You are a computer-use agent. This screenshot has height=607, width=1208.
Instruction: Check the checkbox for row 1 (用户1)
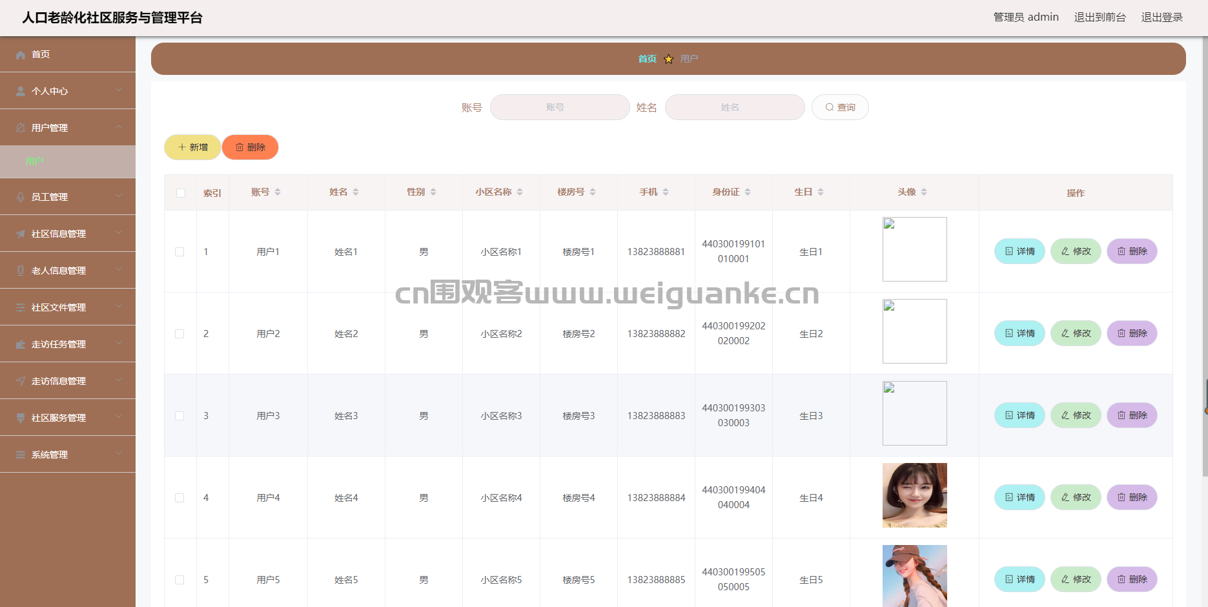(179, 252)
